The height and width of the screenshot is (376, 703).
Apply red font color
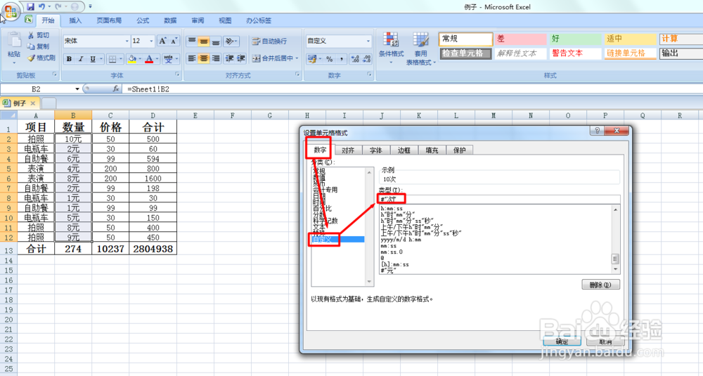149,59
